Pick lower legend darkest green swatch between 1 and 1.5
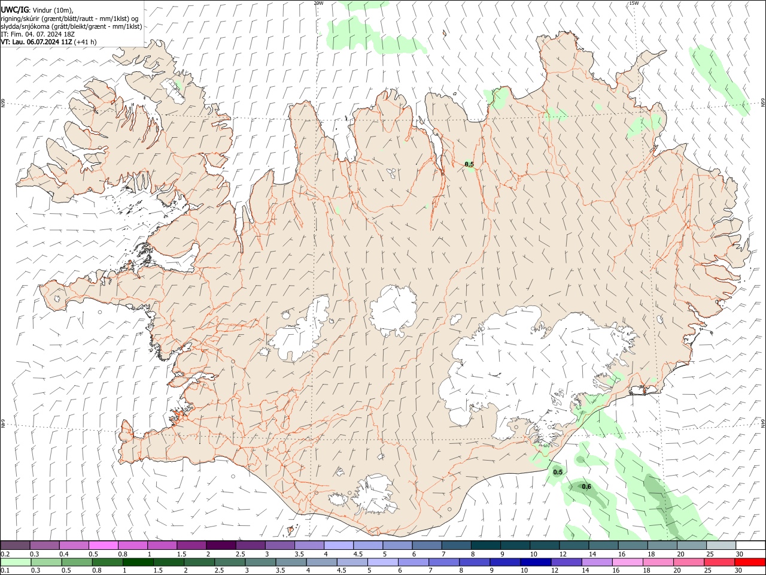Image resolution: width=766 pixels, height=575 pixels. tap(138, 562)
